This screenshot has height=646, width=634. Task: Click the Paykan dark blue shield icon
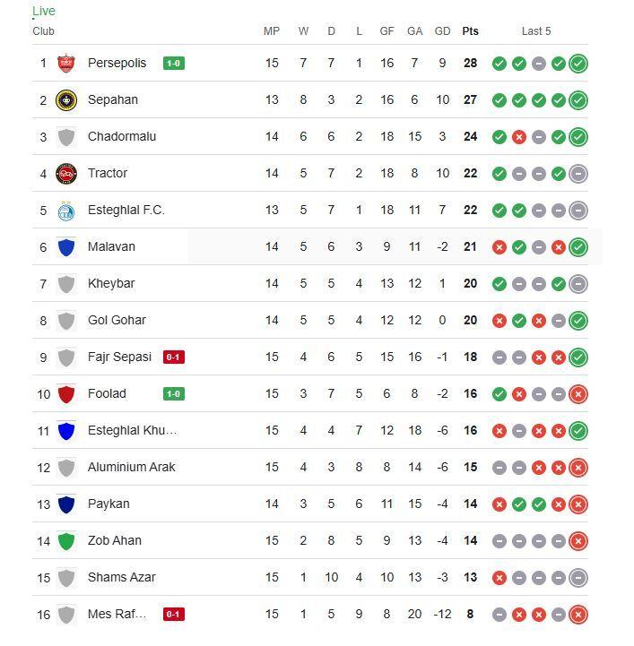[65, 504]
